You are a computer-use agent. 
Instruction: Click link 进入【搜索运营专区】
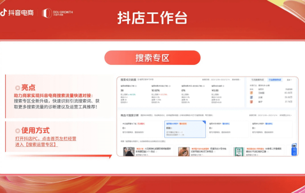(x=36, y=144)
